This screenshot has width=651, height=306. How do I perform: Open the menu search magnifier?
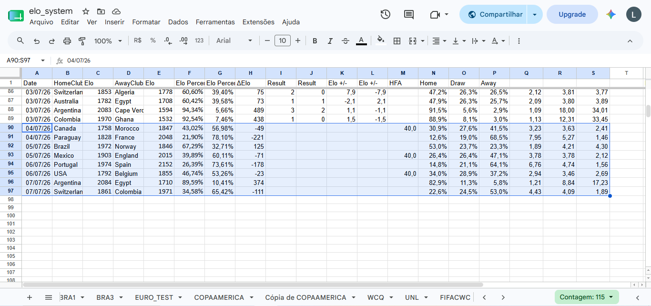pyautogui.click(x=20, y=41)
